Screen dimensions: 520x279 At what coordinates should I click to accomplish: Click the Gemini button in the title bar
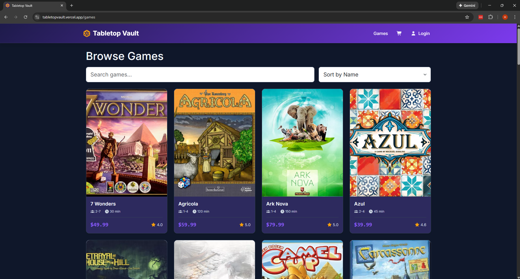point(467,5)
